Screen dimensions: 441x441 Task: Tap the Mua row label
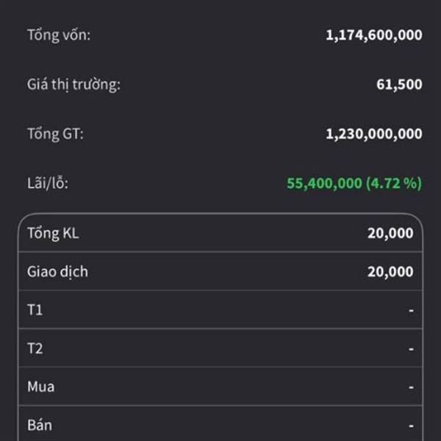[x=40, y=387]
